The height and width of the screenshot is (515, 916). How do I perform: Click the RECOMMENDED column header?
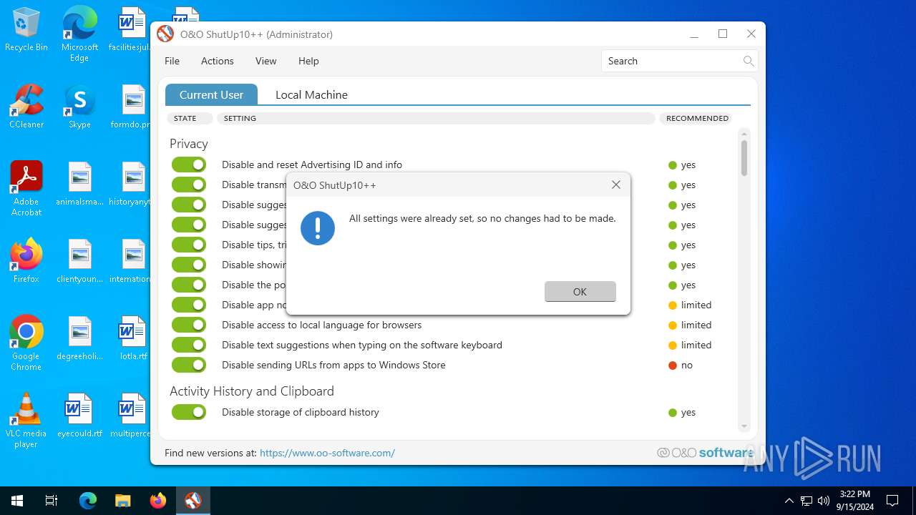click(696, 118)
